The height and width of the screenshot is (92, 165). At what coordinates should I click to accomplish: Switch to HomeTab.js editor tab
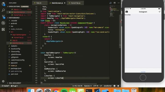(x=75, y=3)
